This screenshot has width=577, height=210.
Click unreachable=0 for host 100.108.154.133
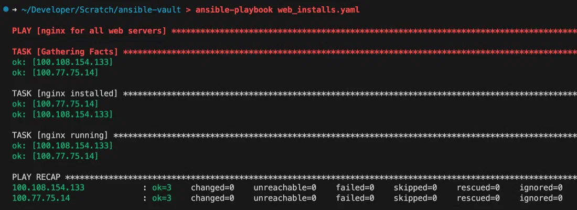pos(285,188)
